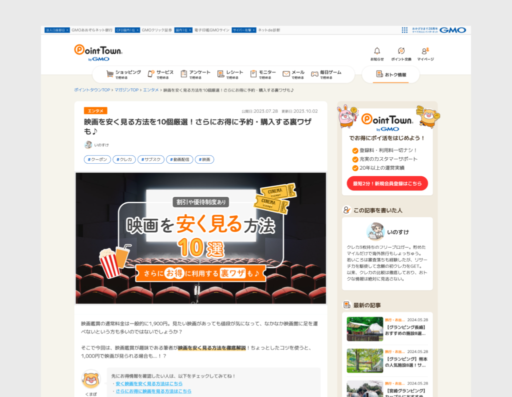Image resolution: width=512 pixels, height=397 pixels.
Task: Open the グランピング長崎 article thumbnail
Action: pyautogui.click(x=364, y=329)
